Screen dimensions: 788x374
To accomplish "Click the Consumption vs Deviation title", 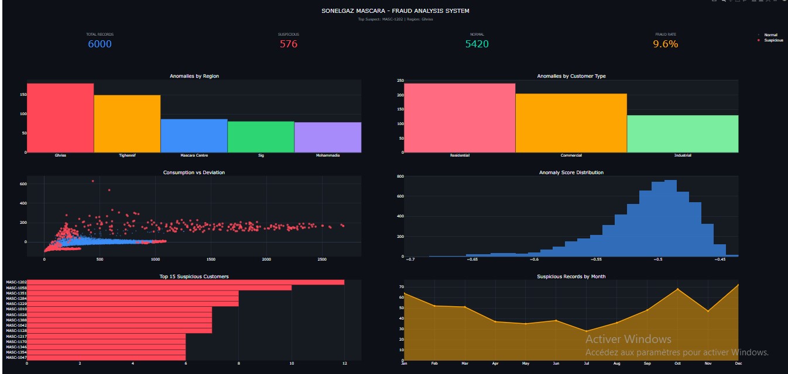I will tap(194, 172).
